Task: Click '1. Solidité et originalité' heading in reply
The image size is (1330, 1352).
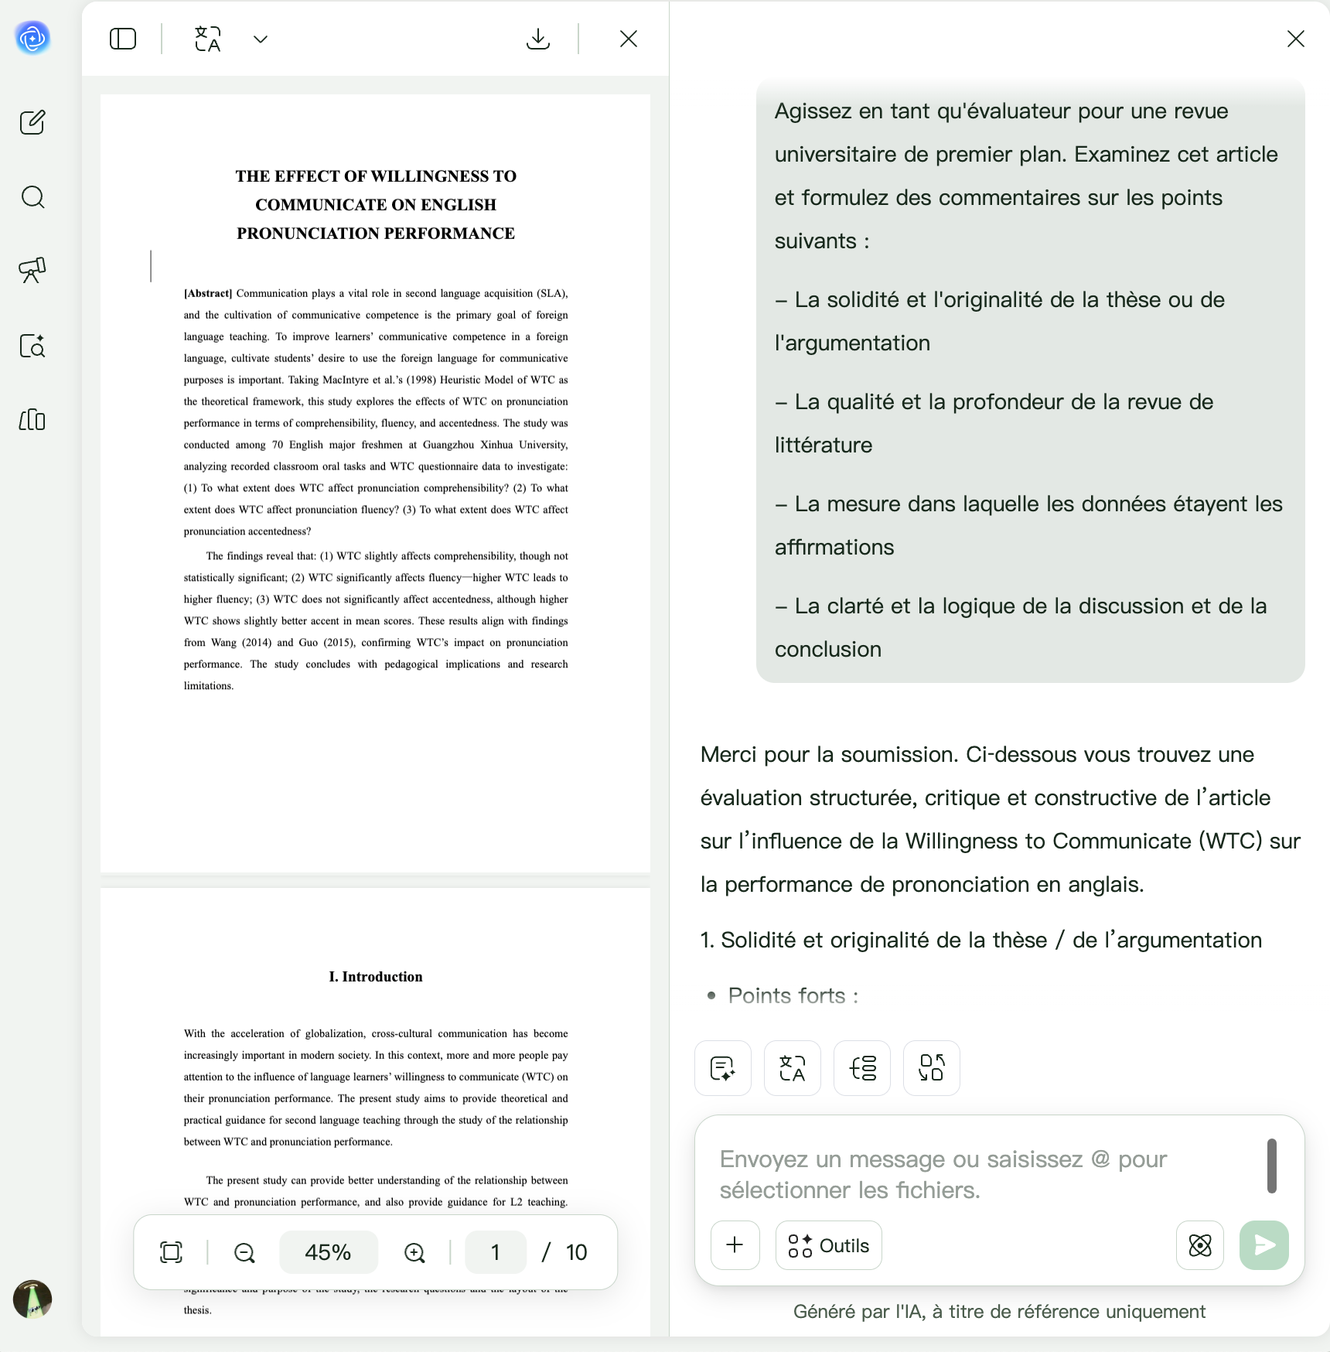Action: coord(981,940)
